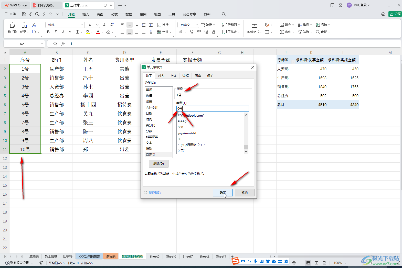Open the font name 等线 dropdown
This screenshot has height=268, width=402.
82,25
